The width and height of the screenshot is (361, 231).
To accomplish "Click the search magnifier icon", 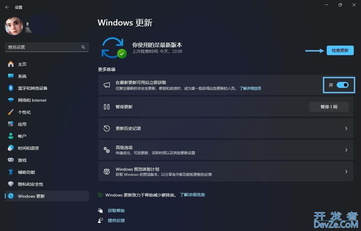I will coord(83,47).
